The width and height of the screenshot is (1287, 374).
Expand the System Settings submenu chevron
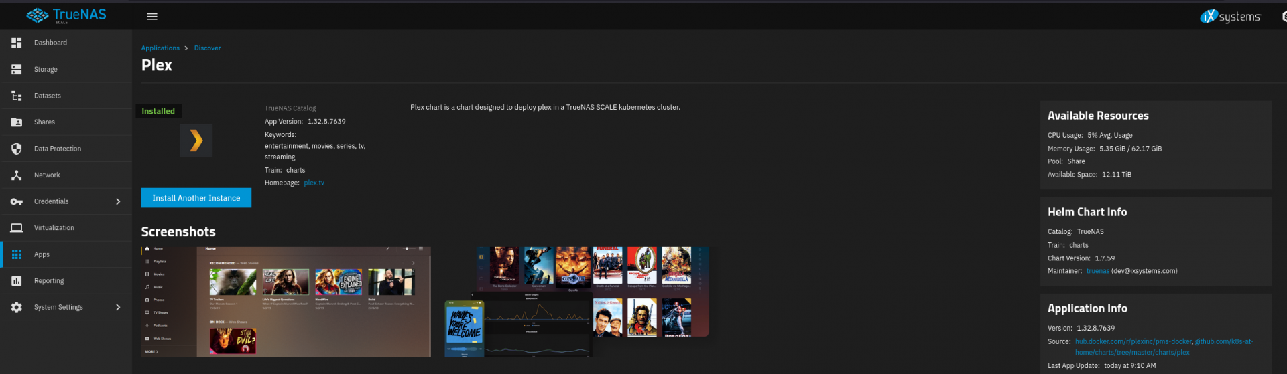click(118, 307)
